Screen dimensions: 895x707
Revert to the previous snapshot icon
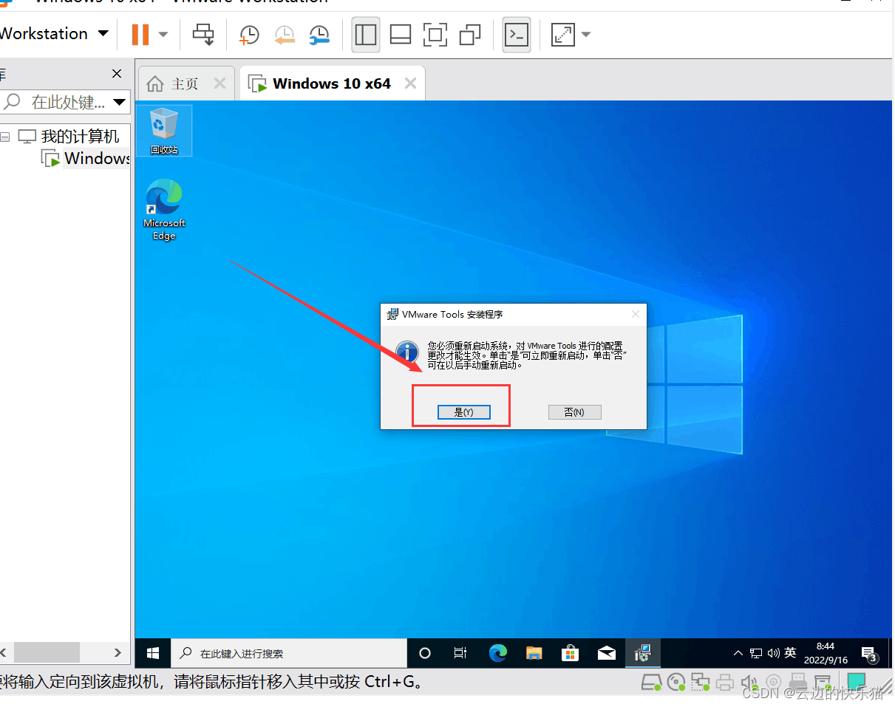[x=285, y=35]
